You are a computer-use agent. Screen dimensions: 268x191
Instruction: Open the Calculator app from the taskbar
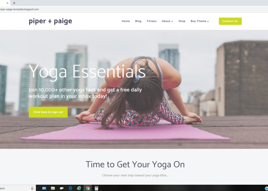pos(97,188)
